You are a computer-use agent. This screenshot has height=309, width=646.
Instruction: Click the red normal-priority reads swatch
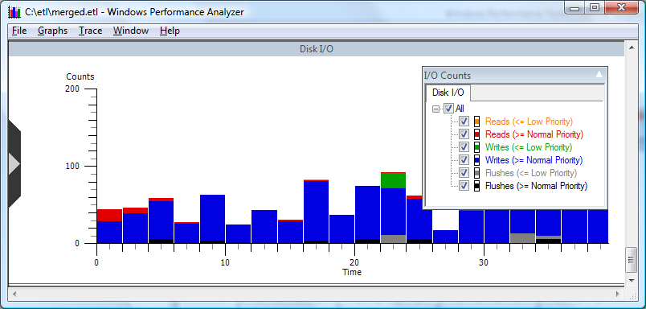click(476, 134)
